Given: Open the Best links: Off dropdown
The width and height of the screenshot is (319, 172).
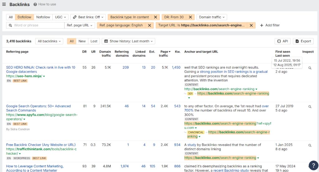Looking at the screenshot, I should point(88,17).
